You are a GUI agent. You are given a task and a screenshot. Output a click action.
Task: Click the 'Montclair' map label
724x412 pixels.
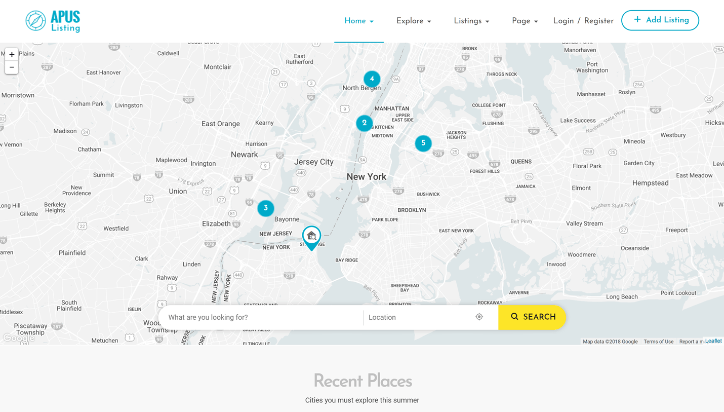pyautogui.click(x=218, y=67)
